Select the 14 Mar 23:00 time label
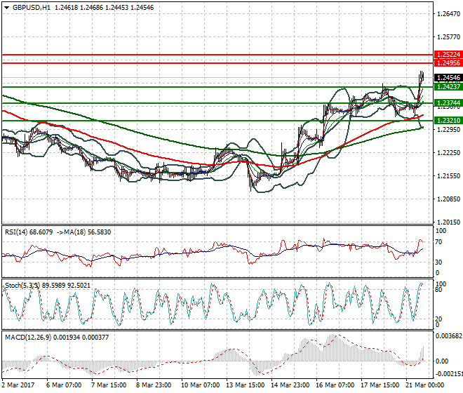This screenshot has height=393, width=463. [290, 385]
